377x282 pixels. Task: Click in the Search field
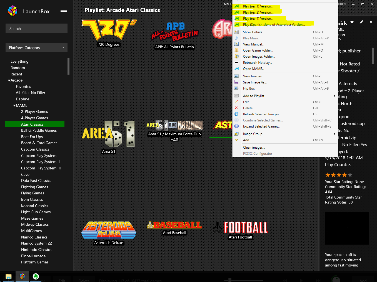[36, 29]
